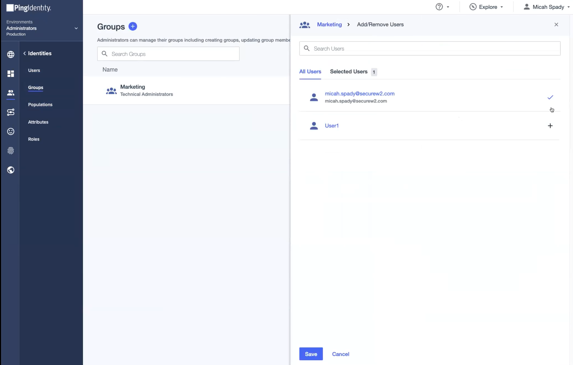Open the Connections flow icon in sidebar
Viewport: 573px width, 365px height.
tap(10, 112)
